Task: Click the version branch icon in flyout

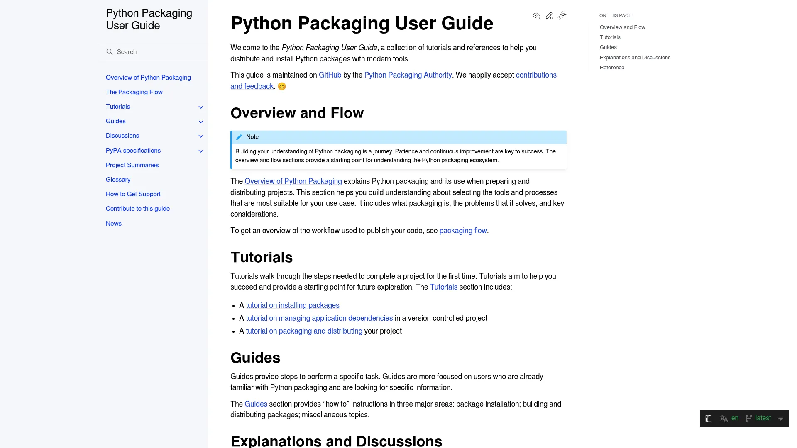Action: tap(748, 419)
